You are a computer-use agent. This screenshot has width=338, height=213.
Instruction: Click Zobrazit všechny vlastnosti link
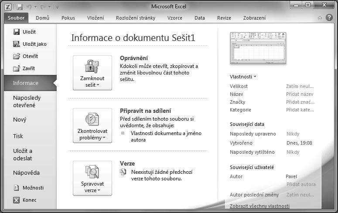click(259, 206)
